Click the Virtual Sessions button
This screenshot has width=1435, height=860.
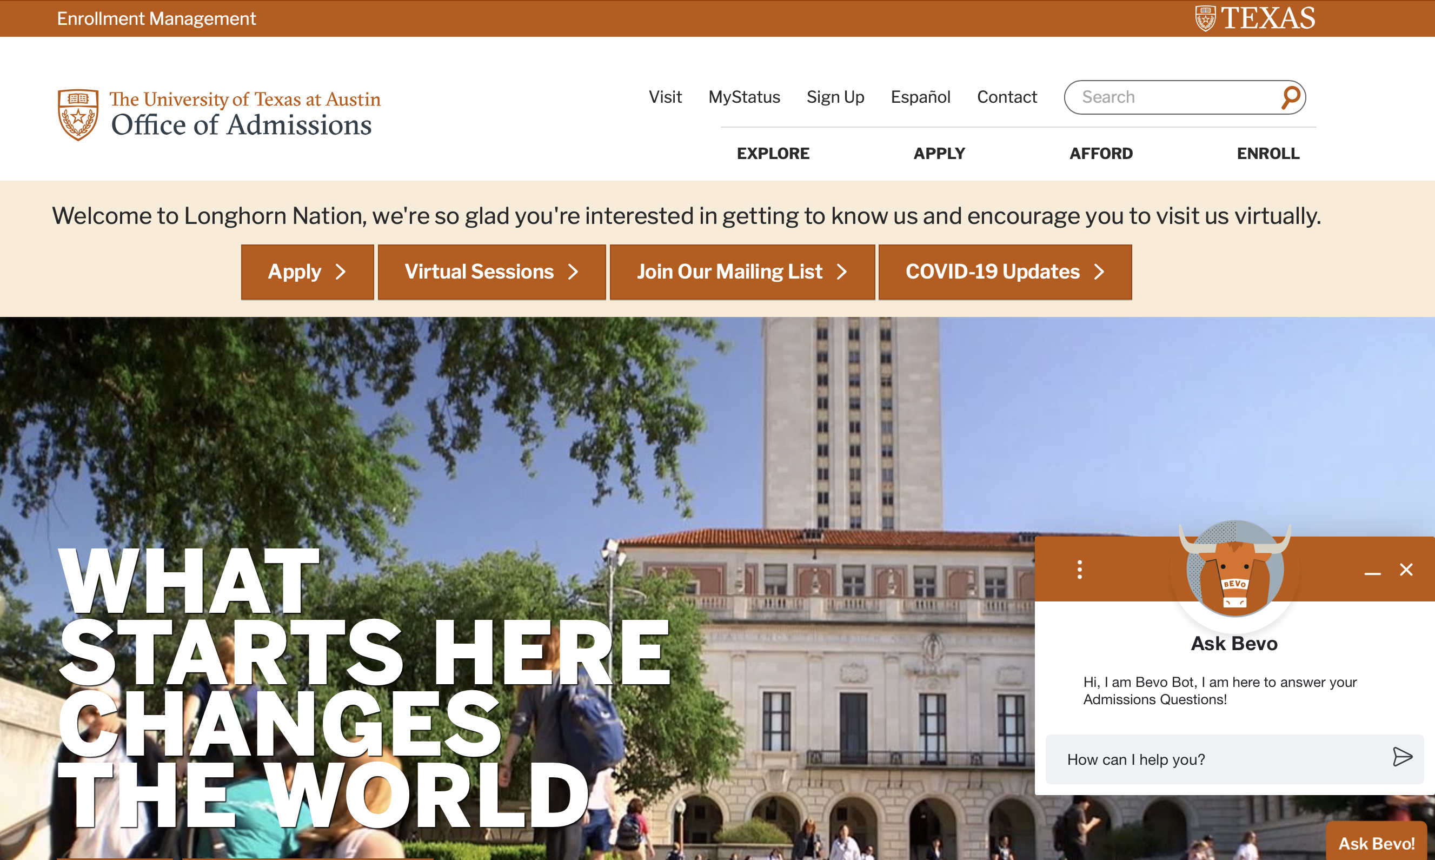pyautogui.click(x=491, y=272)
